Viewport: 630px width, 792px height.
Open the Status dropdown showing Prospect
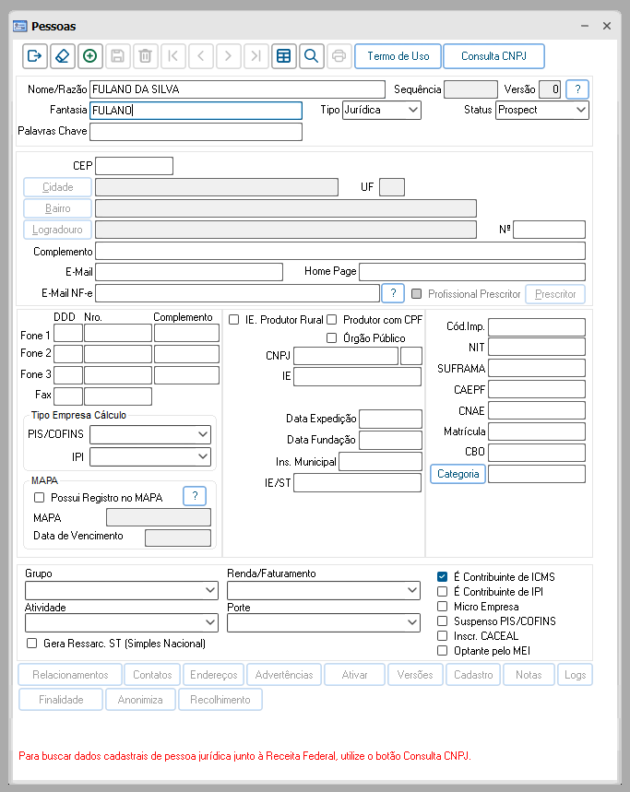pyautogui.click(x=542, y=110)
